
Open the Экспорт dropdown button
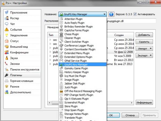(144, 55)
